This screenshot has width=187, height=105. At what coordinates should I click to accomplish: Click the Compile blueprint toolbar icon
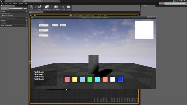[x=31, y=7]
